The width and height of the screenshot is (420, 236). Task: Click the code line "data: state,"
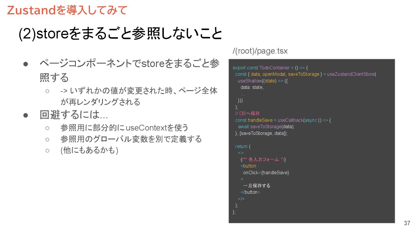(x=252, y=87)
